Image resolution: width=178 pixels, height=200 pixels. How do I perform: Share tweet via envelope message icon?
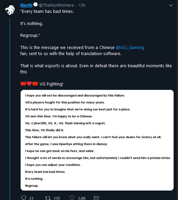pos(96,198)
